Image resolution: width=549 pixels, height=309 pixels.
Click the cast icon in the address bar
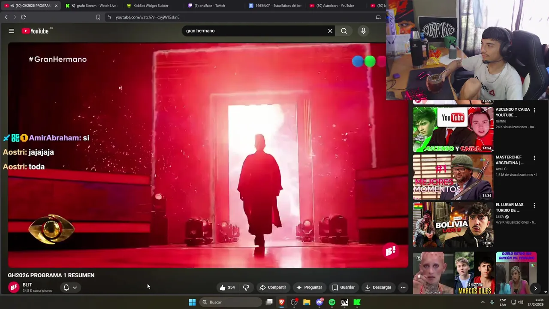coord(378,17)
